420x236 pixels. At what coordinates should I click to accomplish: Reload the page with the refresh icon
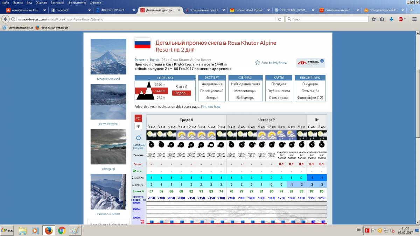coord(280,19)
